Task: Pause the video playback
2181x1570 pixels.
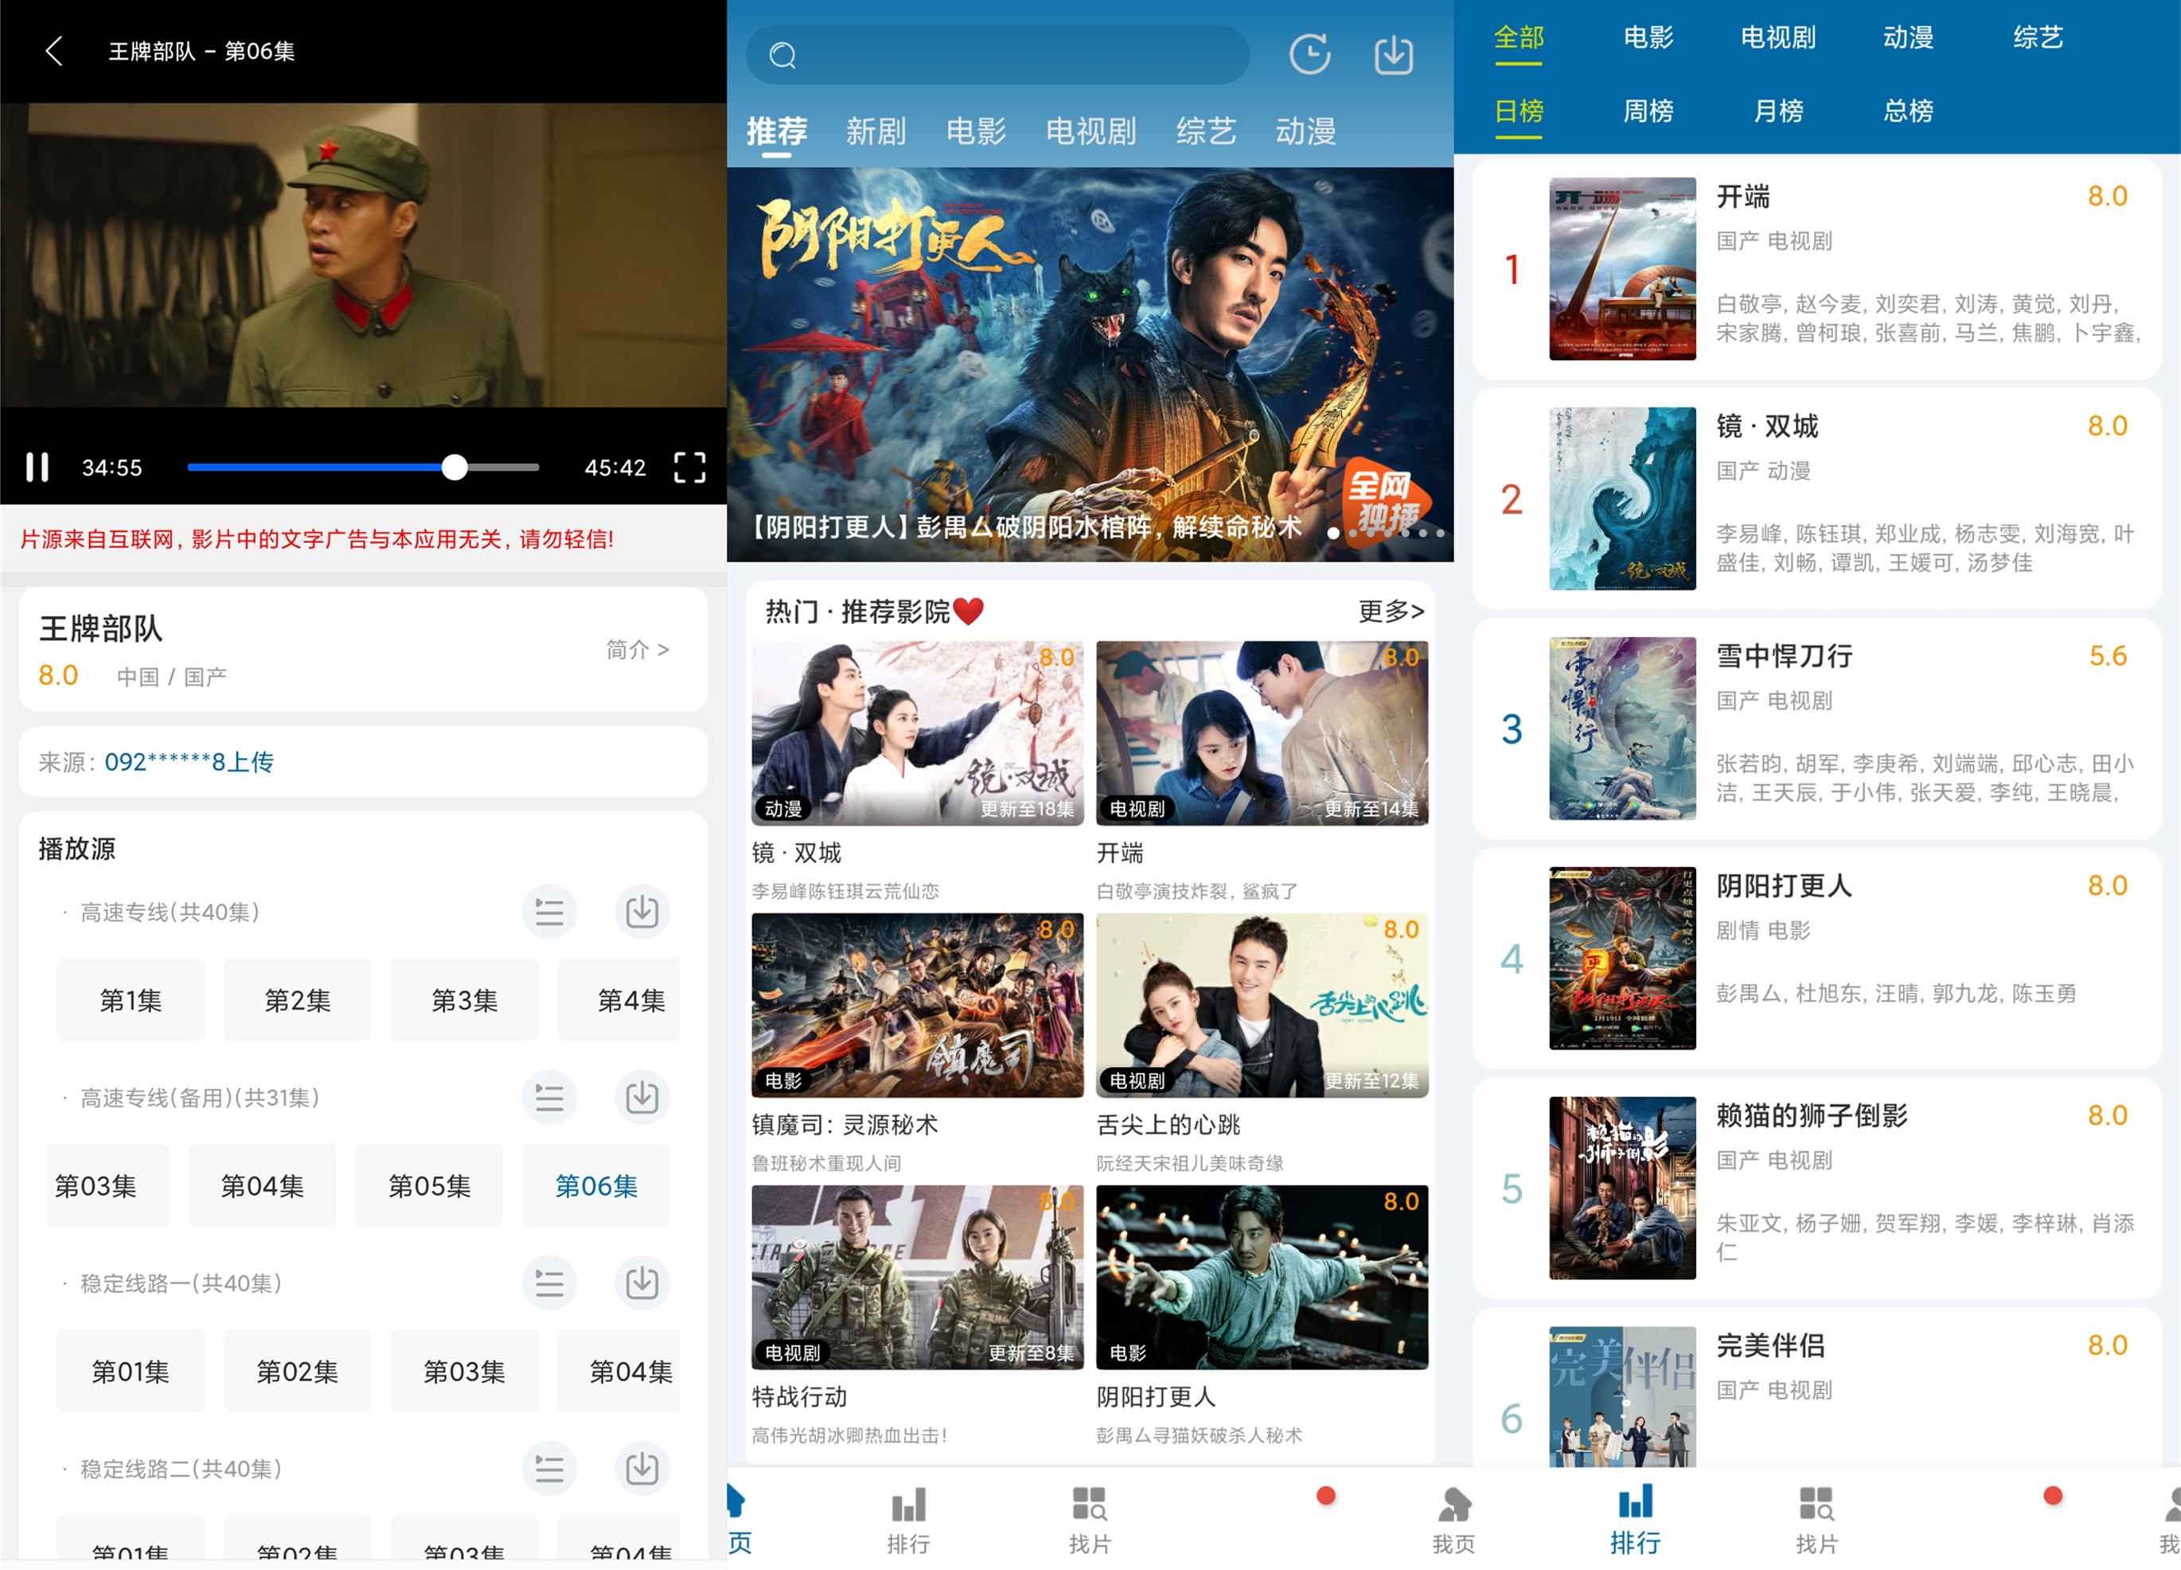Action: point(37,467)
